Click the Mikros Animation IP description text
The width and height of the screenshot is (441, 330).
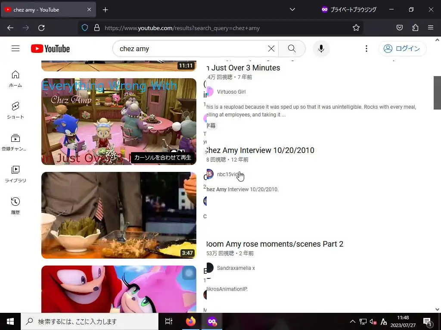click(x=227, y=289)
